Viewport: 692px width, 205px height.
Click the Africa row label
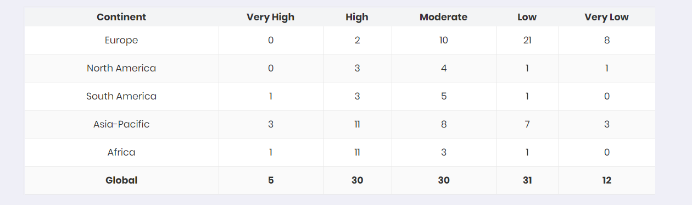[x=121, y=152]
